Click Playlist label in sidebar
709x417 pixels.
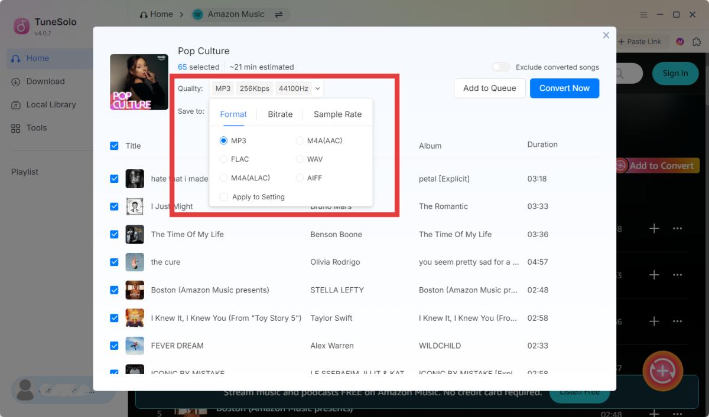[25, 172]
